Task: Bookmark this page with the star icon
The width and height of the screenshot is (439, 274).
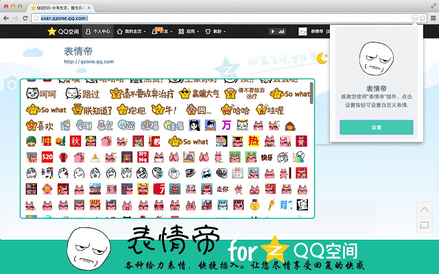Action: click(x=423, y=18)
